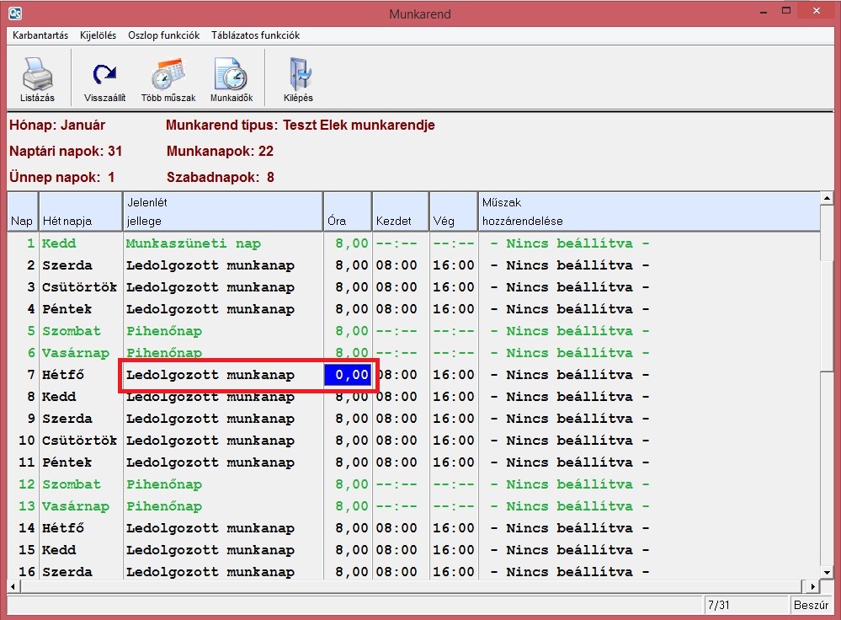This screenshot has height=620, width=841.
Task: Click the Kilépés exit door icon
Action: pos(298,75)
